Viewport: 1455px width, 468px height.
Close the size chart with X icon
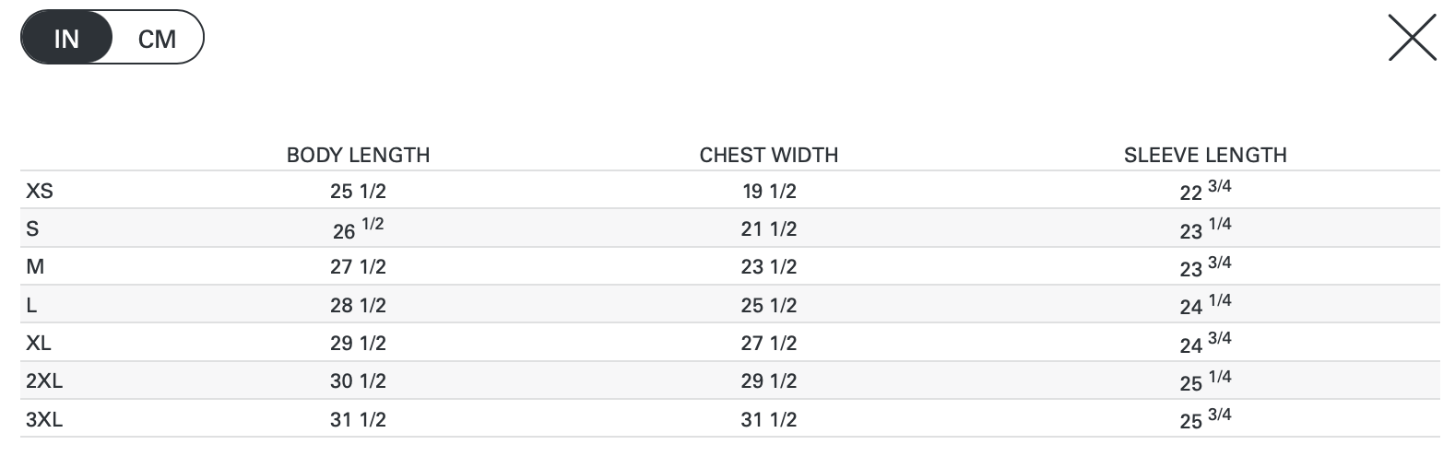pos(1412,39)
